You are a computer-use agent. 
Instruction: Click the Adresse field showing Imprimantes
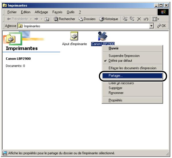coord(83,26)
